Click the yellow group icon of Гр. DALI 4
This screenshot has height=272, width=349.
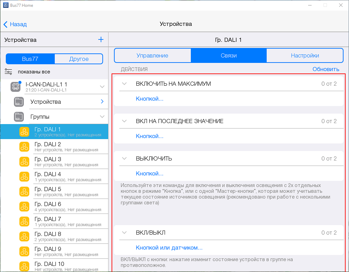(x=24, y=176)
